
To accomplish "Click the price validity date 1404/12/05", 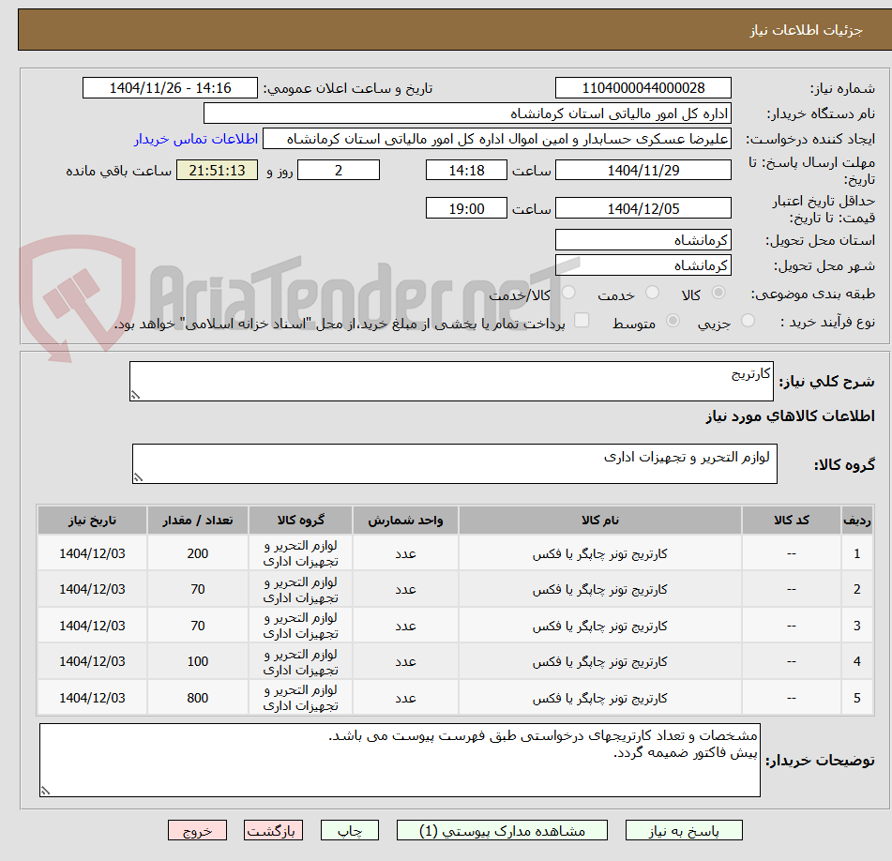I will tap(643, 208).
